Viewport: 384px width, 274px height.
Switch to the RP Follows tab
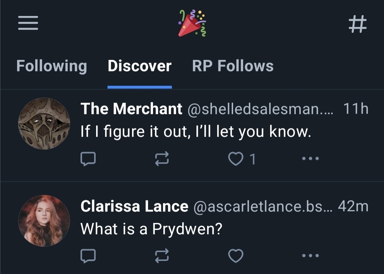click(x=233, y=66)
